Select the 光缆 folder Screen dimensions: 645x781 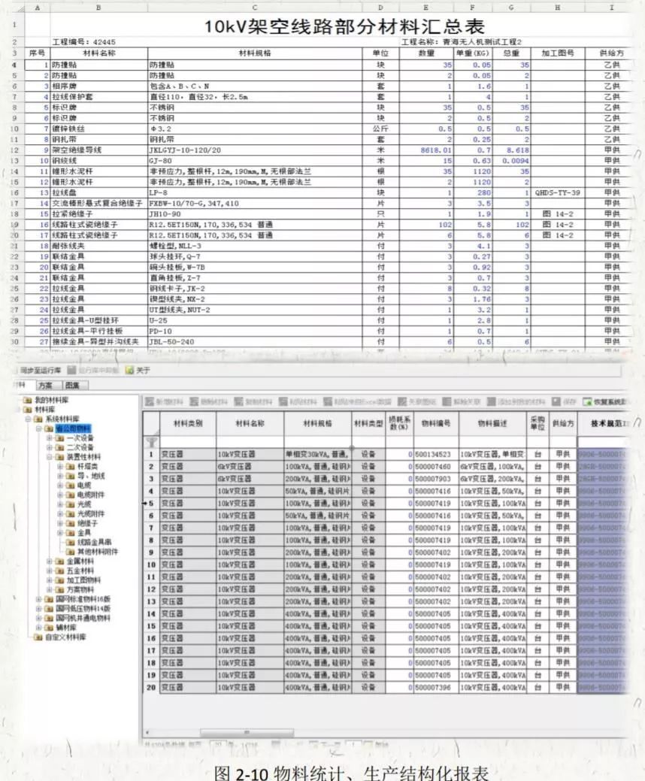(79, 504)
